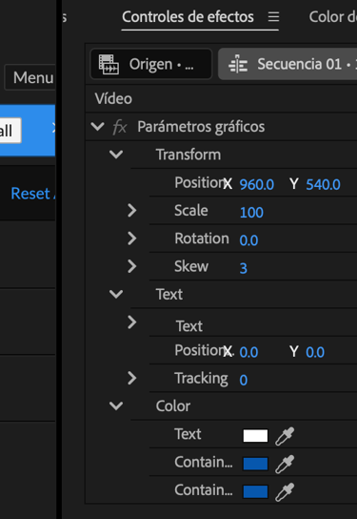Image resolution: width=357 pixels, height=519 pixels.
Task: Click the Position X value 960.0
Action: [257, 184]
